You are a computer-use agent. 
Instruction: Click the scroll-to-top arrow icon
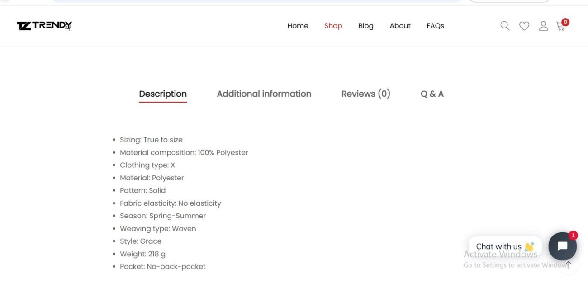coord(569,265)
